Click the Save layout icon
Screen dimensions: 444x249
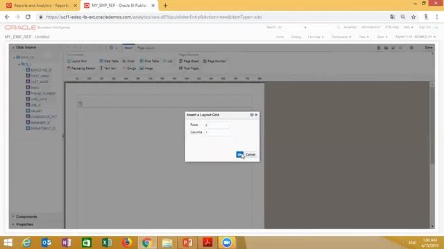click(x=393, y=48)
